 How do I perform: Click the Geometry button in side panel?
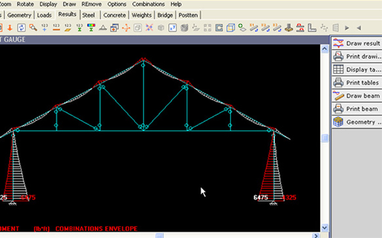tap(356, 122)
